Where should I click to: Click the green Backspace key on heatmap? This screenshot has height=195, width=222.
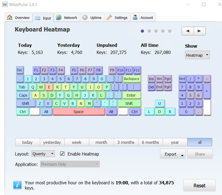point(132,79)
